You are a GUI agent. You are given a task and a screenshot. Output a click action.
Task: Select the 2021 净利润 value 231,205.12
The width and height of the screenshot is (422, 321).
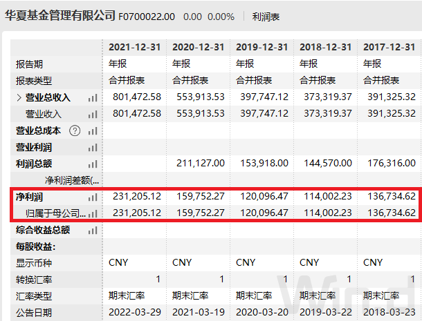pos(136,197)
